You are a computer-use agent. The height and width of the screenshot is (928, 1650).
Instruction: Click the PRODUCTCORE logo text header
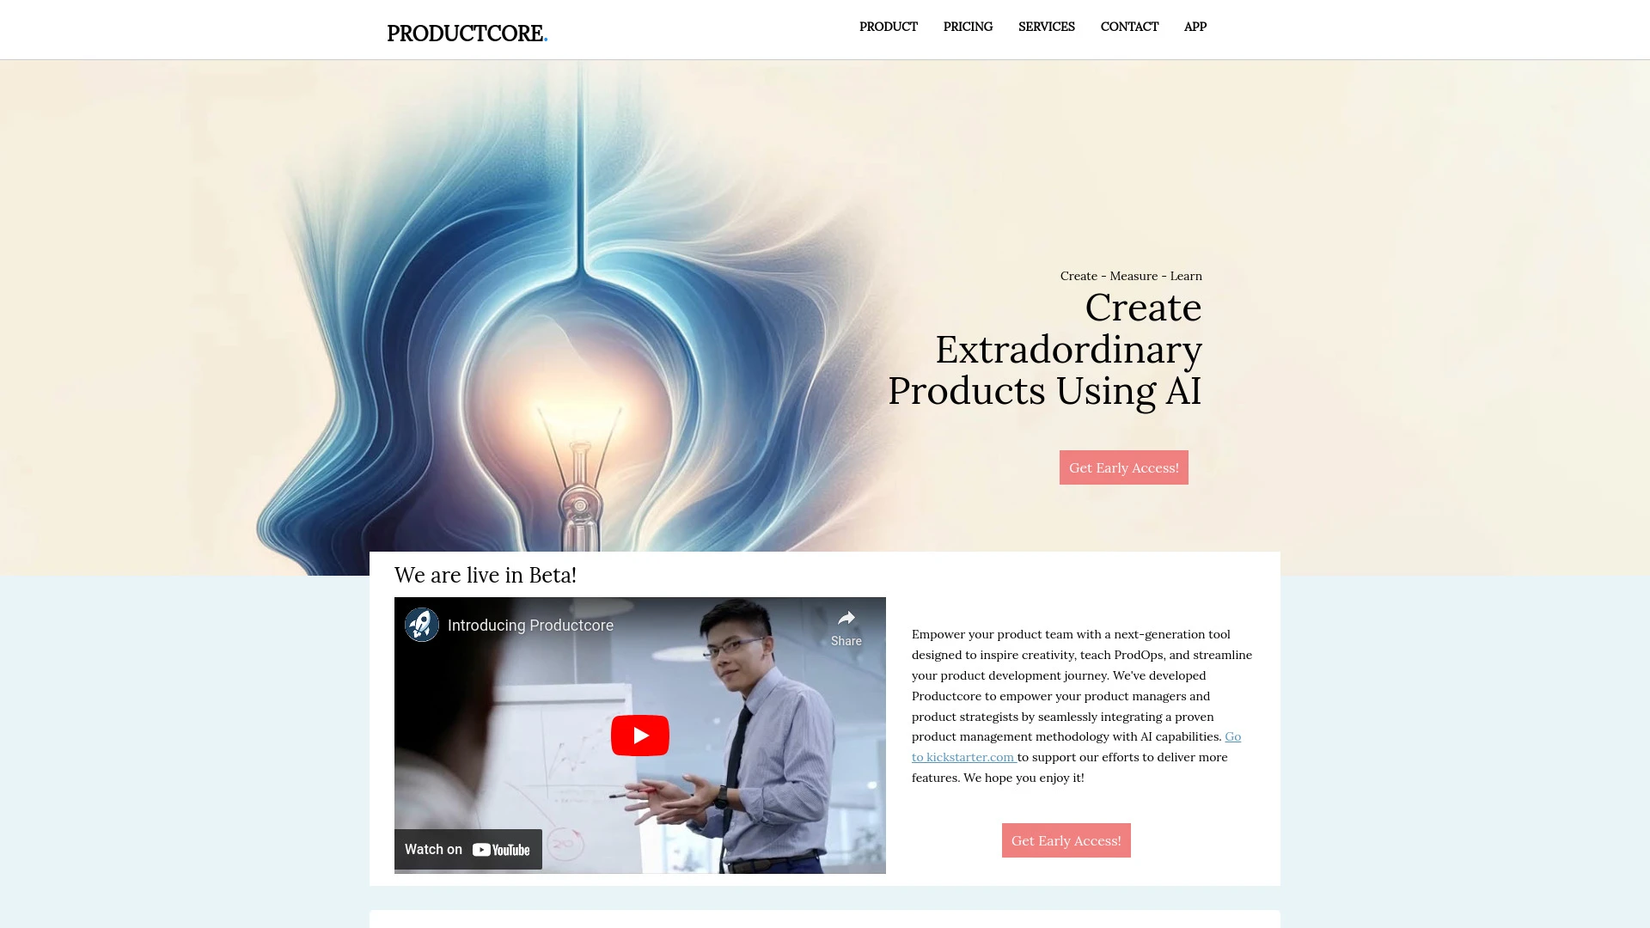coord(467,32)
